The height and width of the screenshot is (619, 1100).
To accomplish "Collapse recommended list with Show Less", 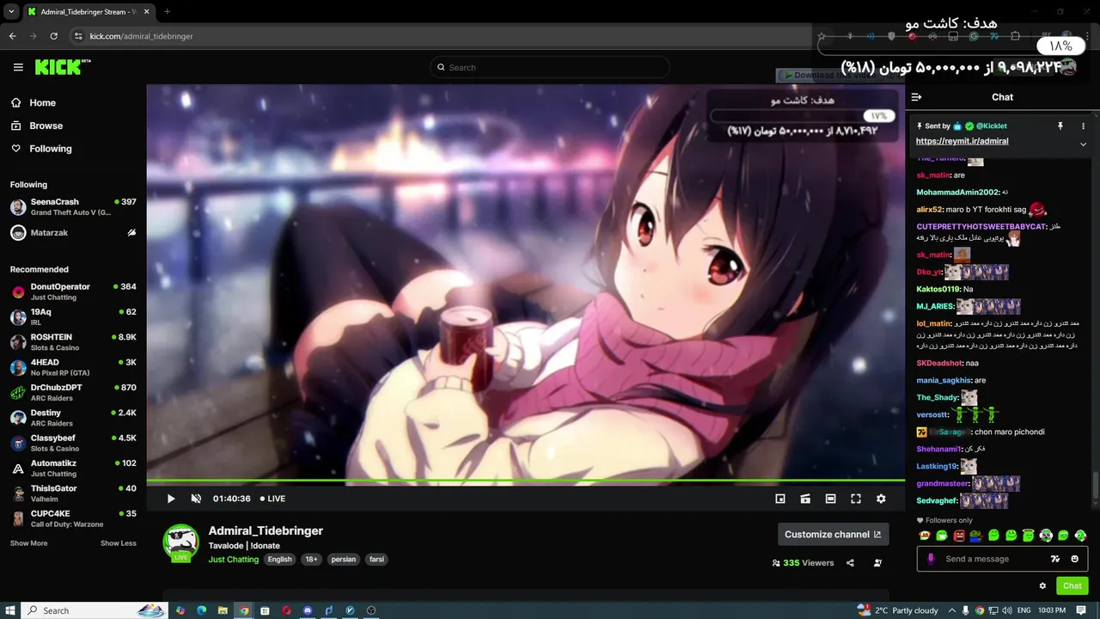I will pos(119,543).
